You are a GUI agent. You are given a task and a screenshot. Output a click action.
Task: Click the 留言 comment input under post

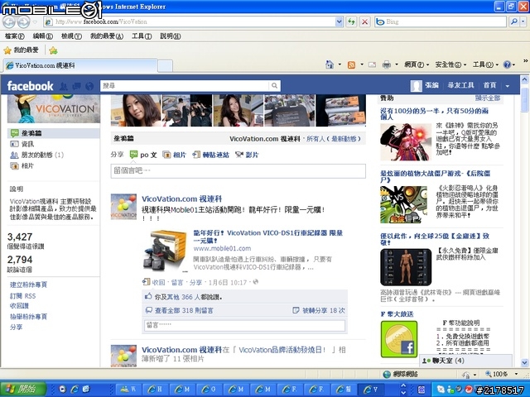245,325
